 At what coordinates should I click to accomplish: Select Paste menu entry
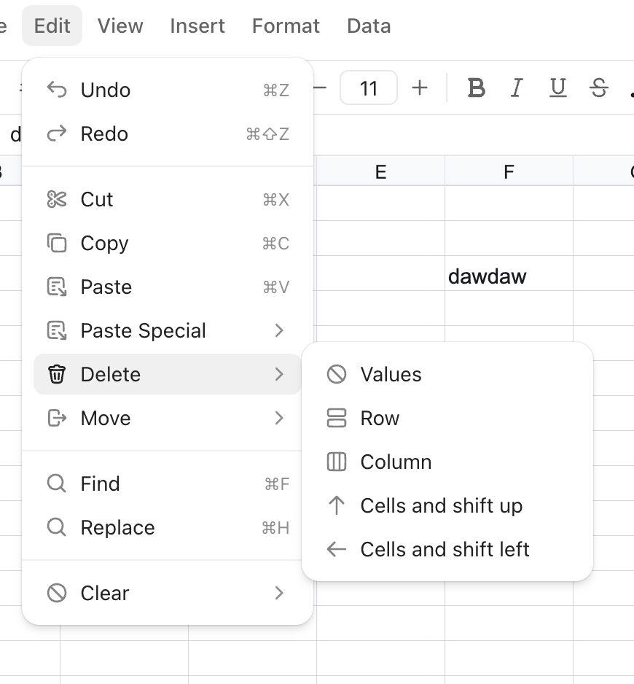(168, 287)
